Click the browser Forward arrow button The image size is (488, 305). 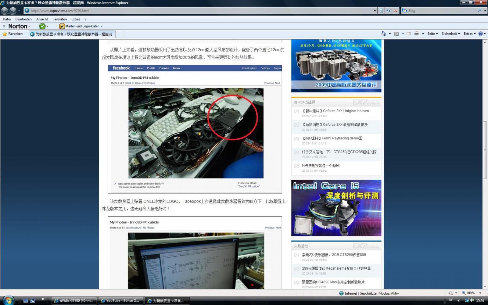coord(13,10)
